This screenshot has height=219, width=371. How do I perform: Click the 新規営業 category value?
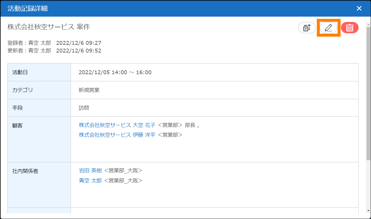click(89, 90)
